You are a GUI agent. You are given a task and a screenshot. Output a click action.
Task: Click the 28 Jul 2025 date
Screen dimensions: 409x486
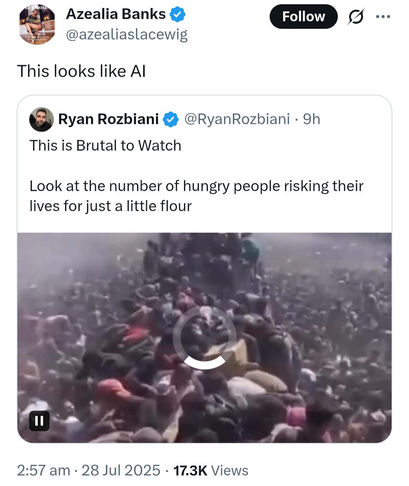click(121, 470)
